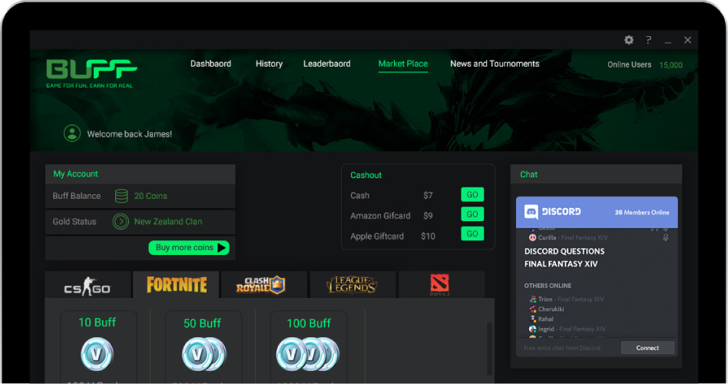
Task: Go to Dashboard
Action: tap(210, 64)
